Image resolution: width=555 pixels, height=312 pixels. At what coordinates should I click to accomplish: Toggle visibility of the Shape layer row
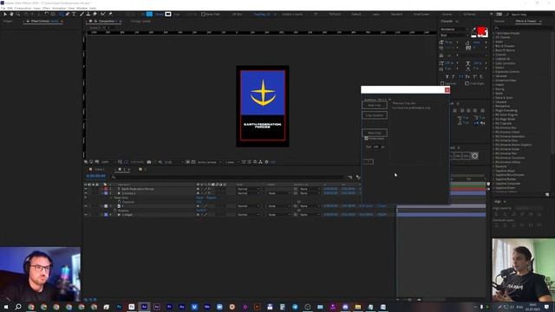point(85,215)
